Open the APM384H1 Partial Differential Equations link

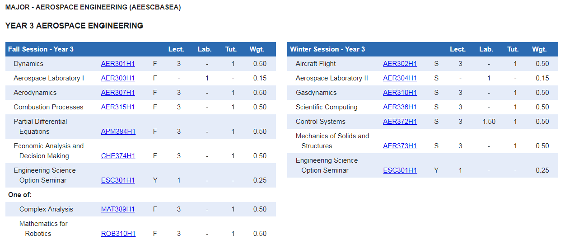[118, 132]
